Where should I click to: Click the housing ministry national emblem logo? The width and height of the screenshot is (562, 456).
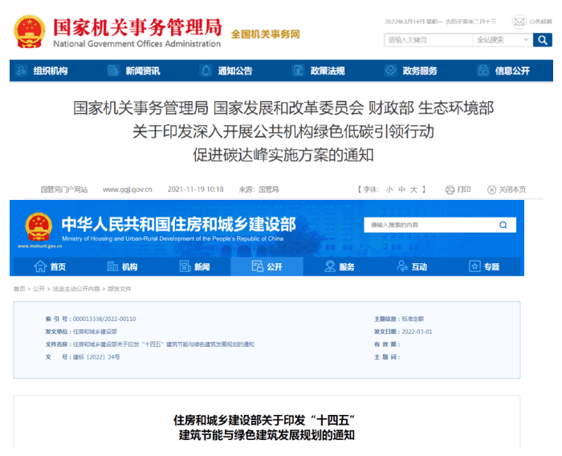(x=39, y=226)
